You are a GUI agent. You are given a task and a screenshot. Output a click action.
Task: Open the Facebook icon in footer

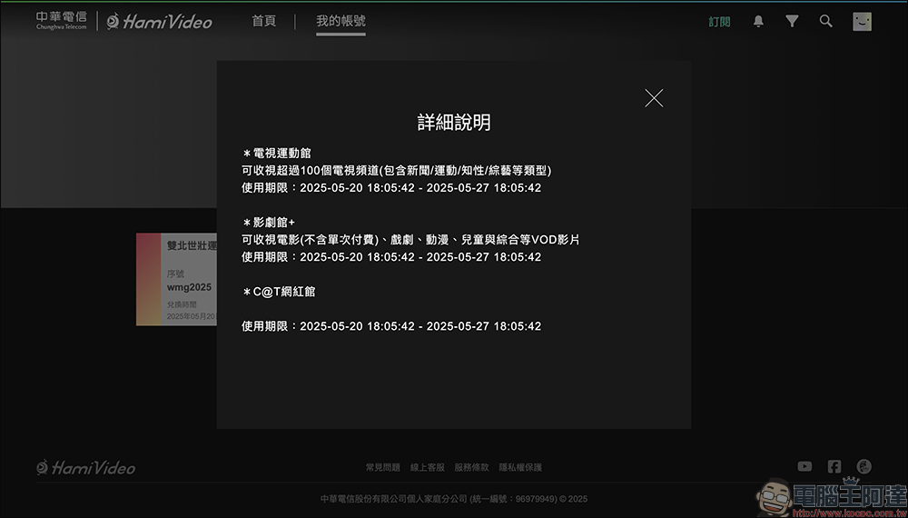click(834, 466)
